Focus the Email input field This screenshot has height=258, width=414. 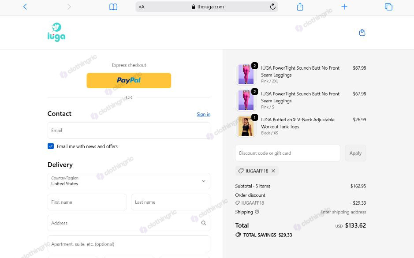pos(129,130)
